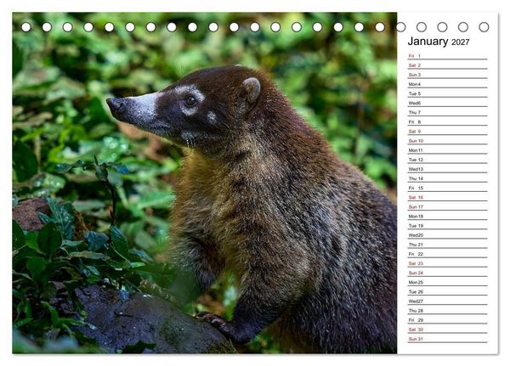
Task: Select the Fri 29 date row
Action: (x=448, y=320)
